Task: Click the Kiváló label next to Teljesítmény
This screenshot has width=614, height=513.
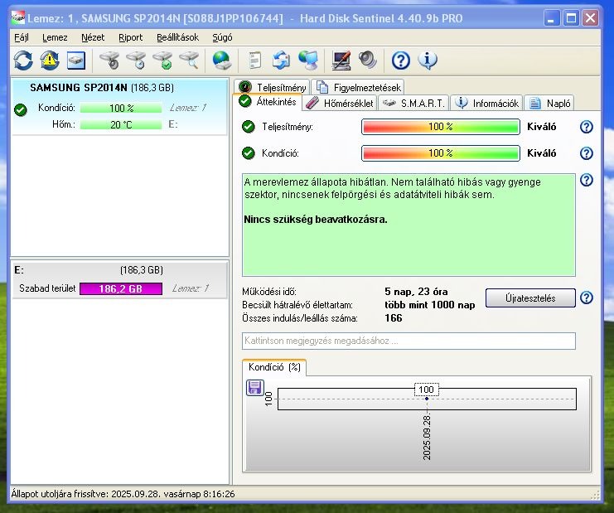Action: click(542, 127)
